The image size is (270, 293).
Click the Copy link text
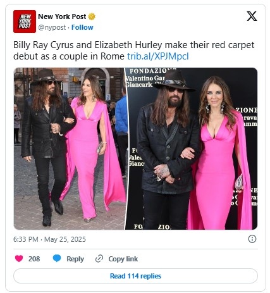(x=123, y=259)
